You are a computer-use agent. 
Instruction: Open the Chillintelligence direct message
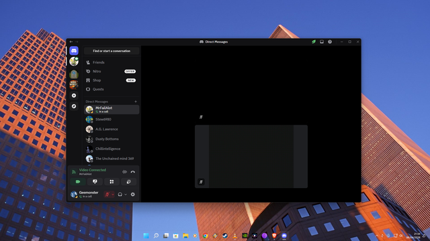112,149
